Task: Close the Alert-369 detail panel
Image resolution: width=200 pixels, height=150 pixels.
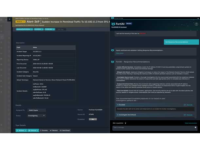Action: (9, 19)
